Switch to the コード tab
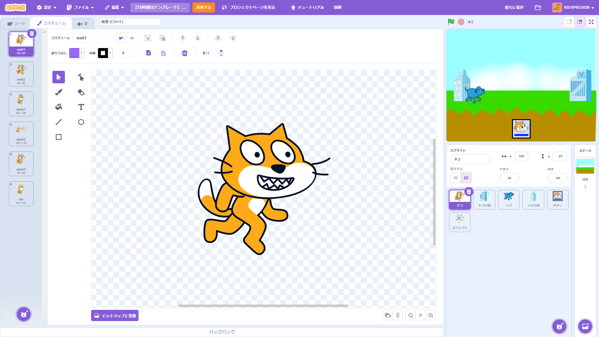 pyautogui.click(x=16, y=23)
